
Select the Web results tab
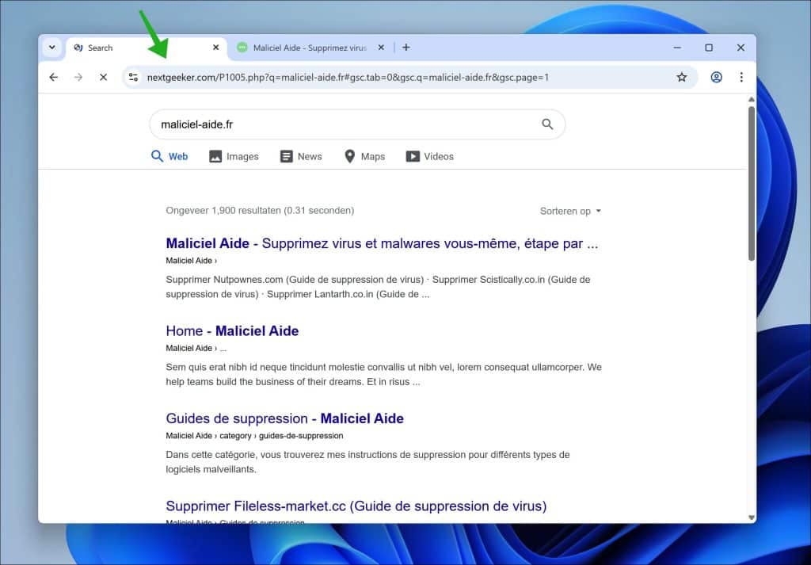(x=169, y=156)
